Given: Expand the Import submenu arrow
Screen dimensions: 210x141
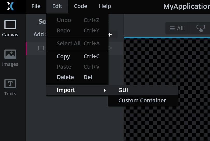Looking at the screenshot, I should point(105,90).
